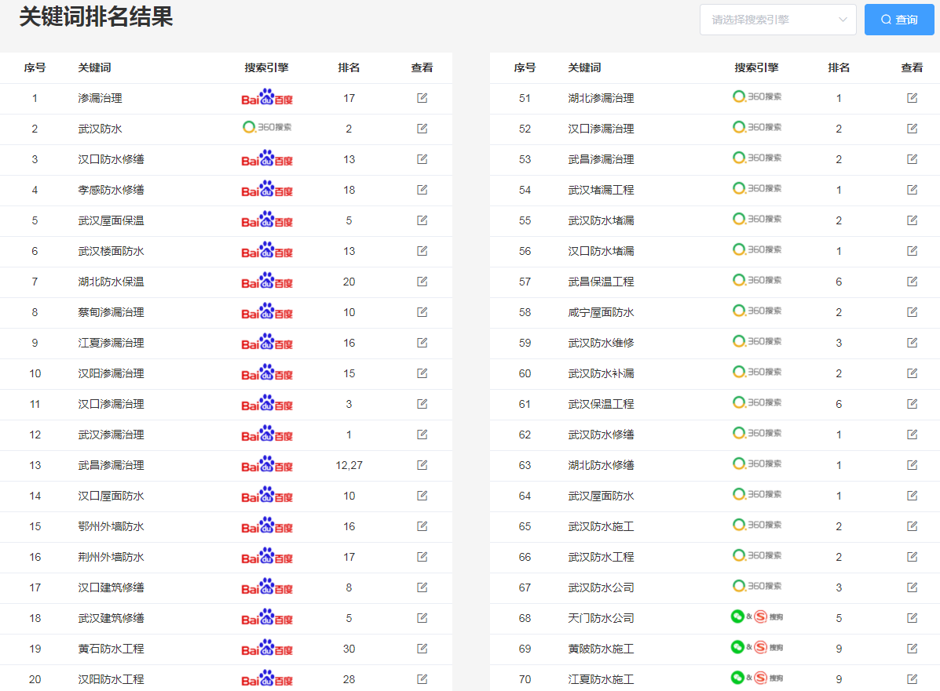The image size is (940, 691).
Task: Select keyword 武汉防水修缮 in row 62
Action: (601, 435)
